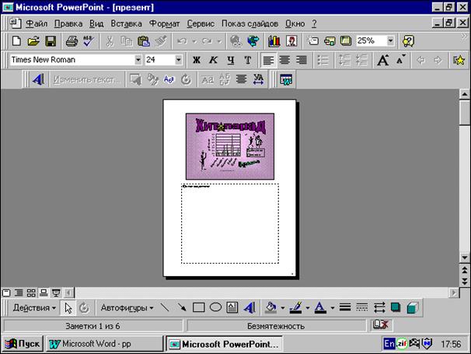Open font color dropdown arrow
471x354 pixels.
[x=332, y=307]
